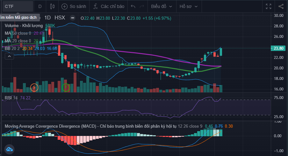Change the D timeframe interval
The width and height of the screenshot is (288, 156).
point(40,6)
